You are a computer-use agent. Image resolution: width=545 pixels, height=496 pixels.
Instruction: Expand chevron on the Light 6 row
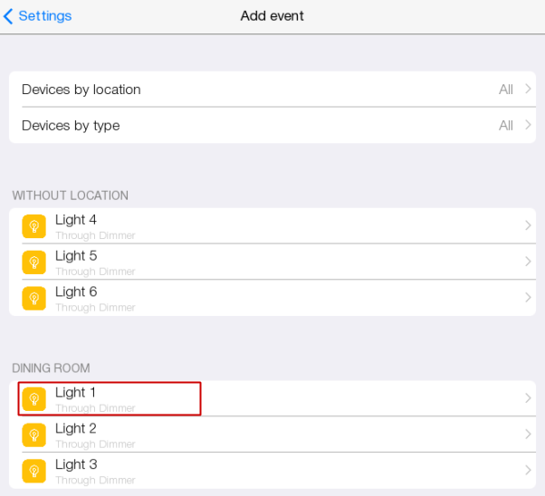click(x=528, y=298)
